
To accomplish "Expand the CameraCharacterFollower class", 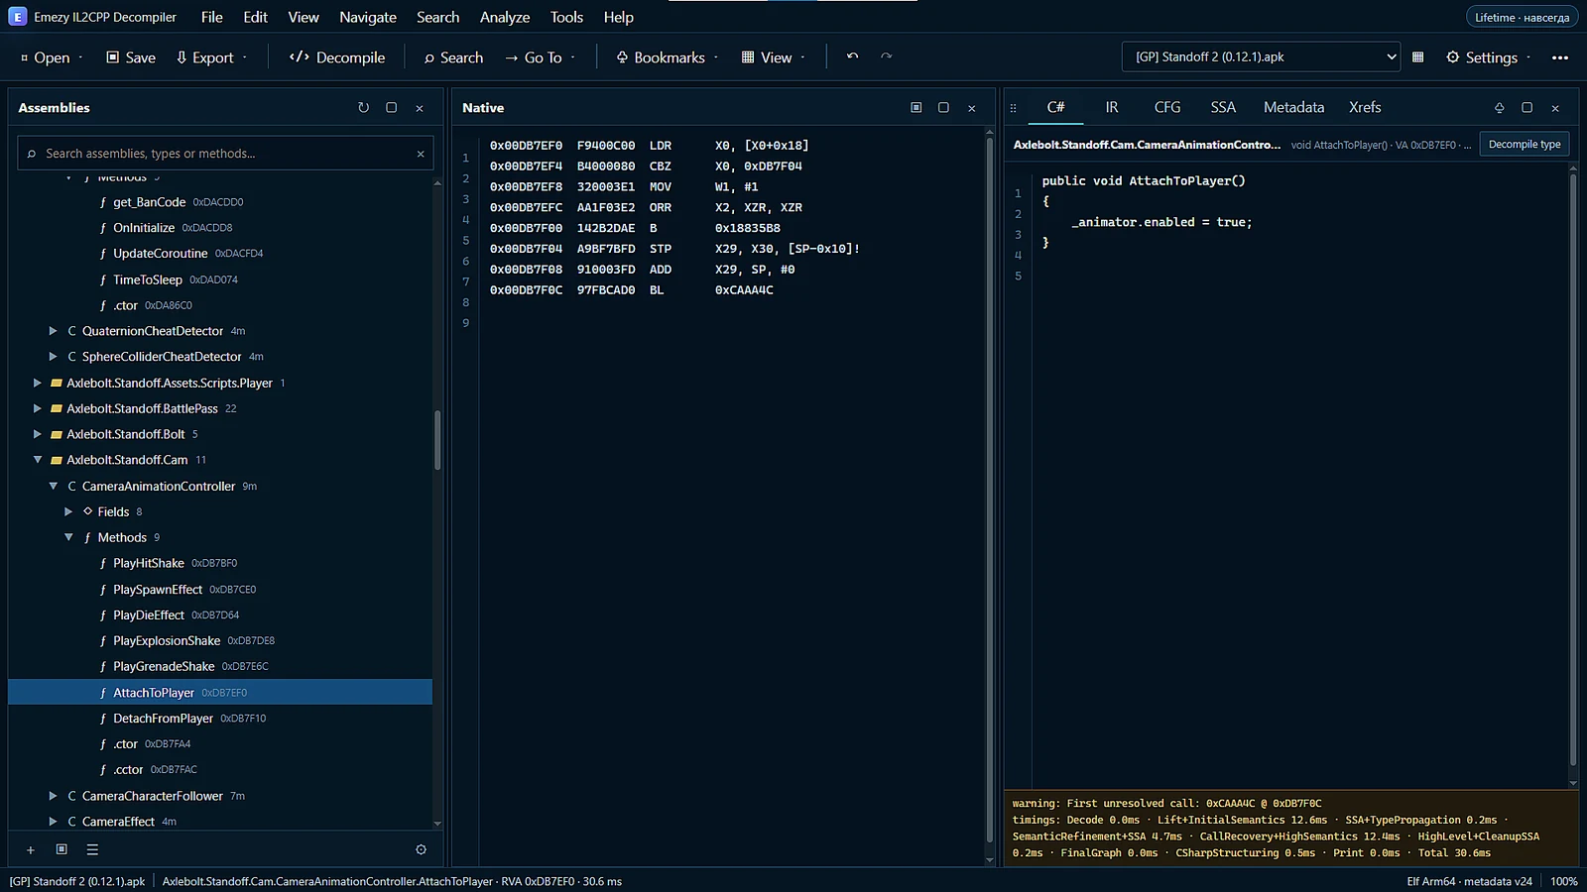I will 54,796.
